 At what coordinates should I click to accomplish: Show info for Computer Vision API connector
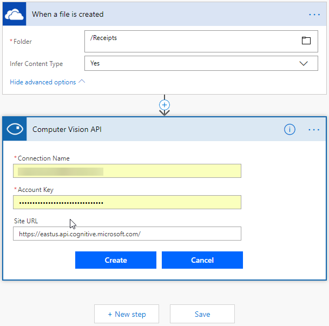pos(289,129)
